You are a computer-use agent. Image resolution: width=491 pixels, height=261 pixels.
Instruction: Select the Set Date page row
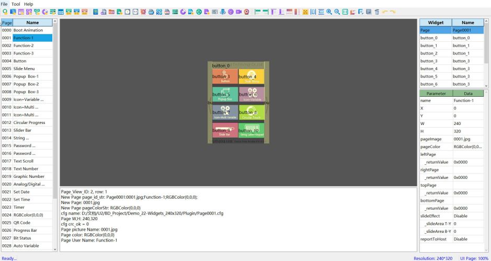(27, 192)
